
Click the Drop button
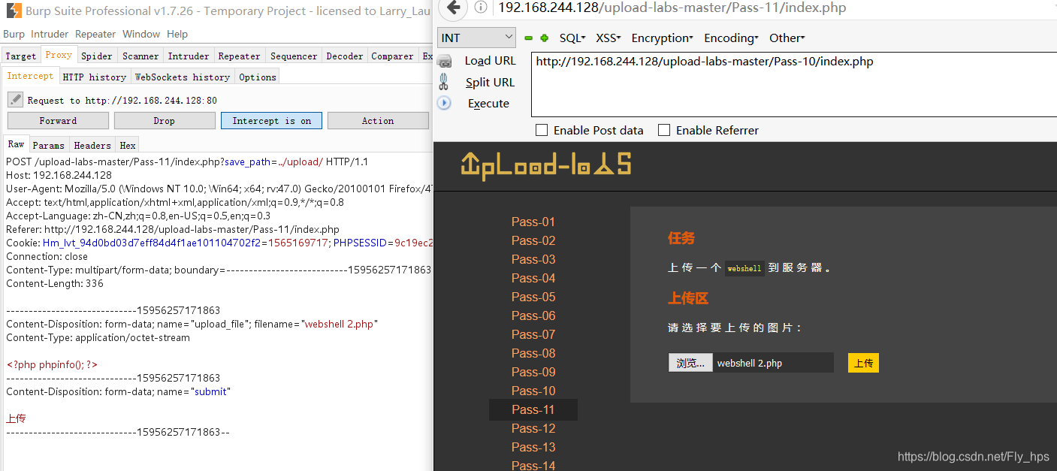coord(164,120)
